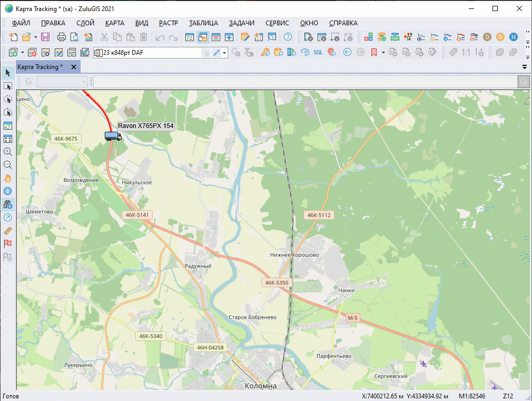Viewport: 532px width, 401px height.
Task: Select the ruler measure tool
Action: pyautogui.click(x=8, y=231)
